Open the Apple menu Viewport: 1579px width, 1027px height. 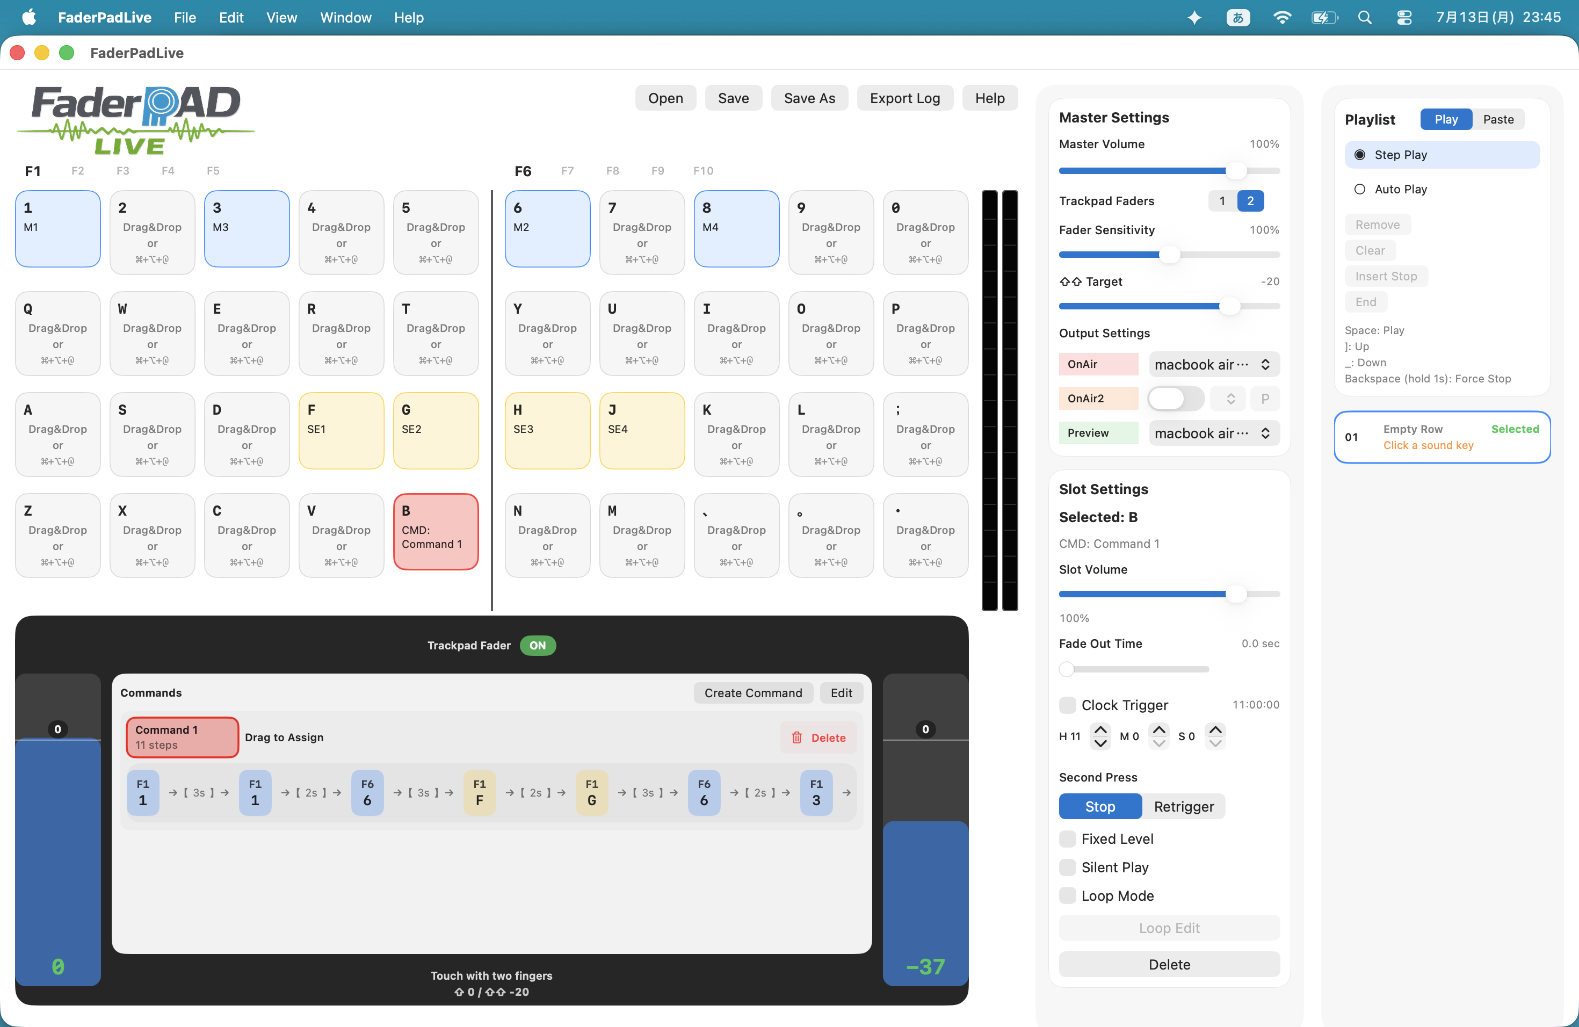[x=28, y=17]
